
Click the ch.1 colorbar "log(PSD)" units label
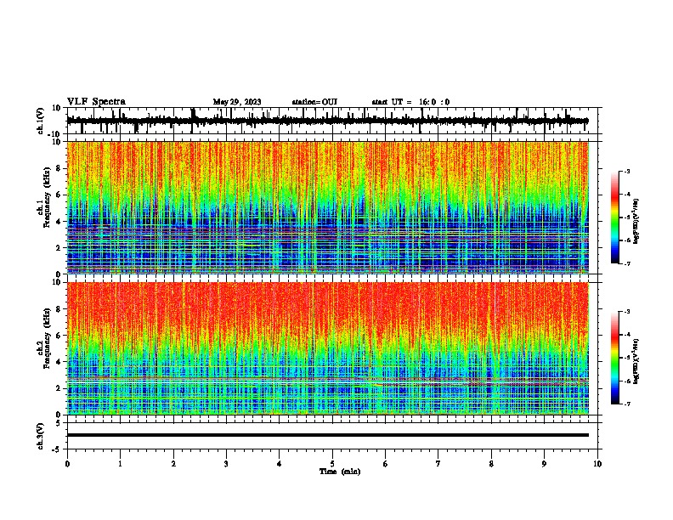coord(636,222)
